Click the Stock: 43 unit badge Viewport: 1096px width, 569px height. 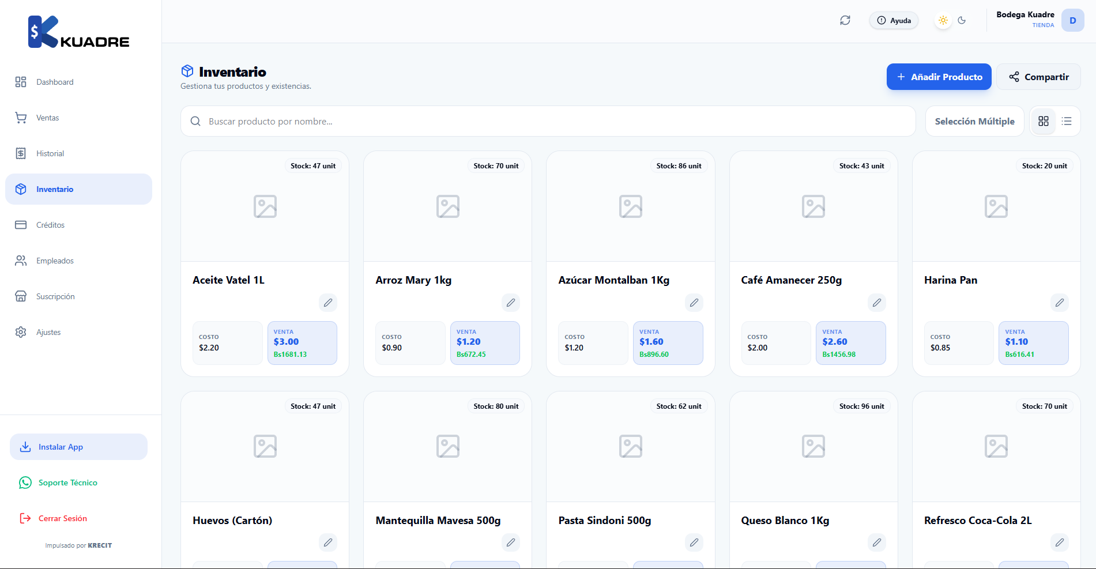862,166
